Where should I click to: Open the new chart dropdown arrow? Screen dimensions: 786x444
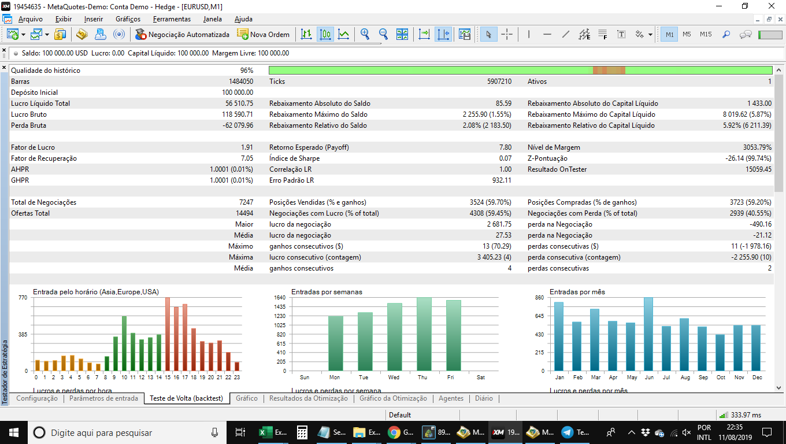(x=23, y=35)
